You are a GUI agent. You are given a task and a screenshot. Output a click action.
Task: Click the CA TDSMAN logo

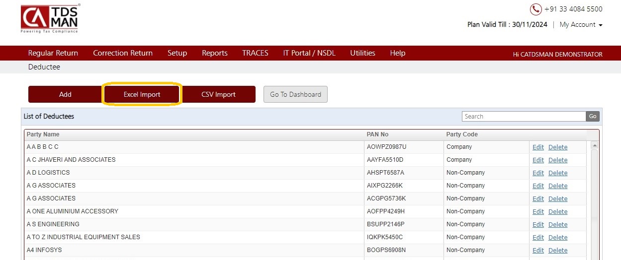[x=50, y=18]
